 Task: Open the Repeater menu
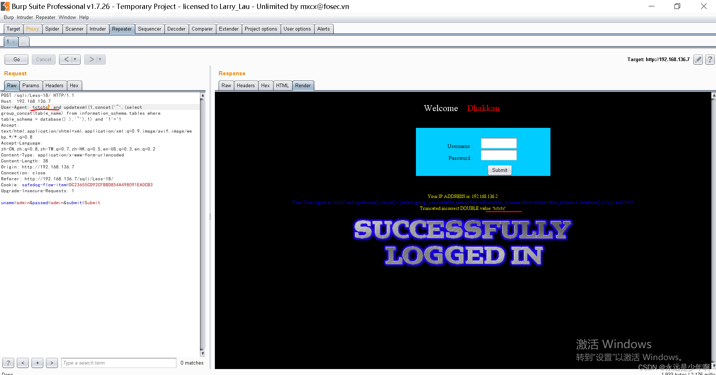tap(45, 17)
